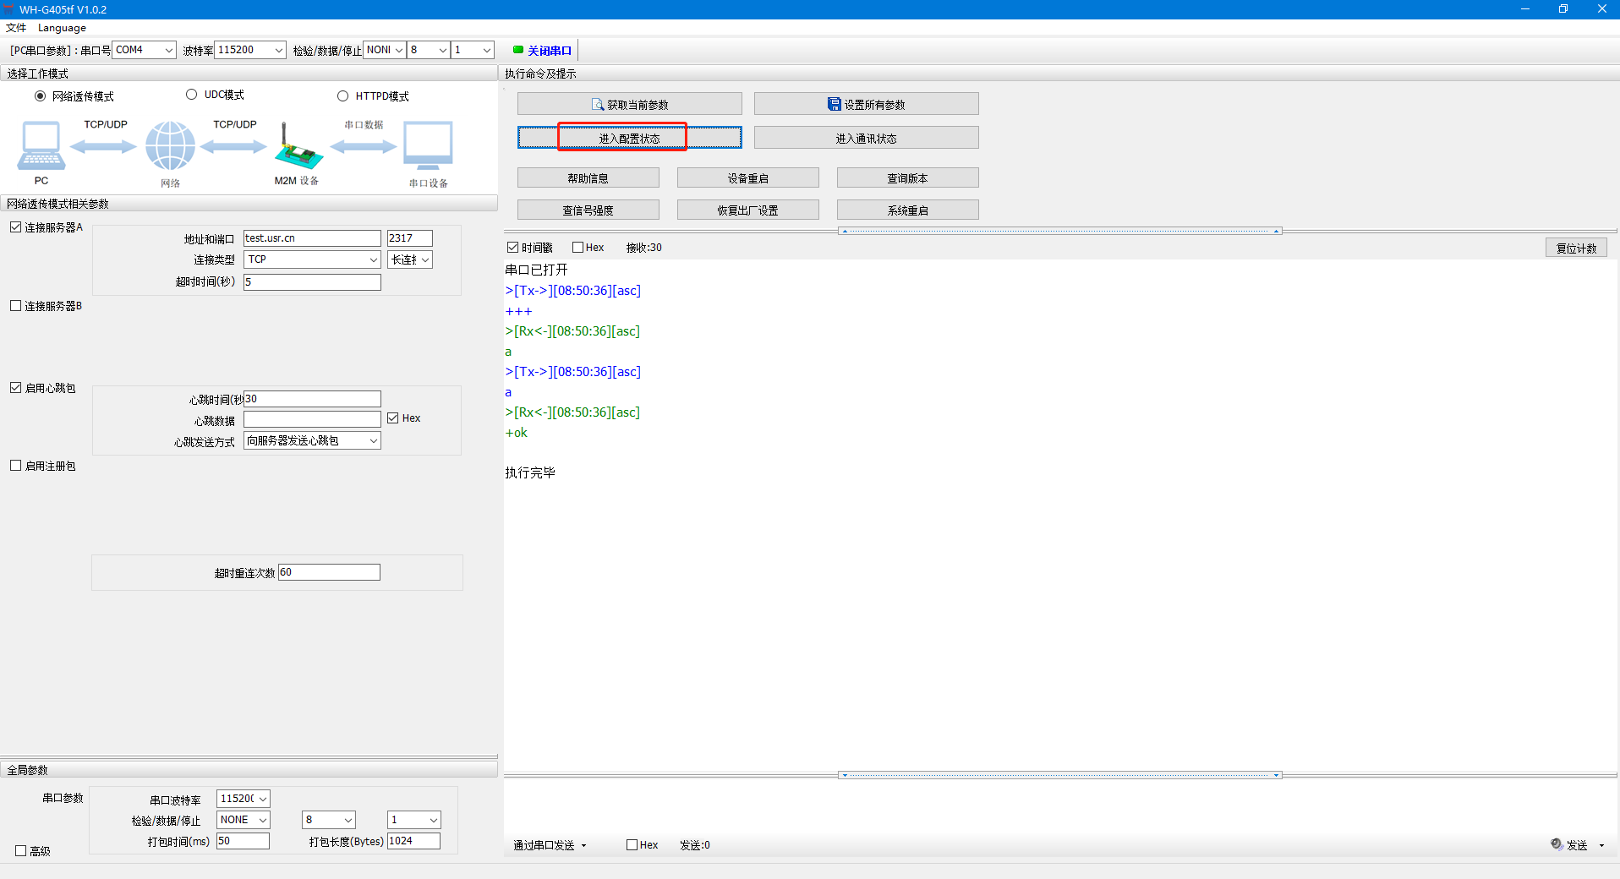
Task: Open the 文件 menu
Action: point(16,28)
